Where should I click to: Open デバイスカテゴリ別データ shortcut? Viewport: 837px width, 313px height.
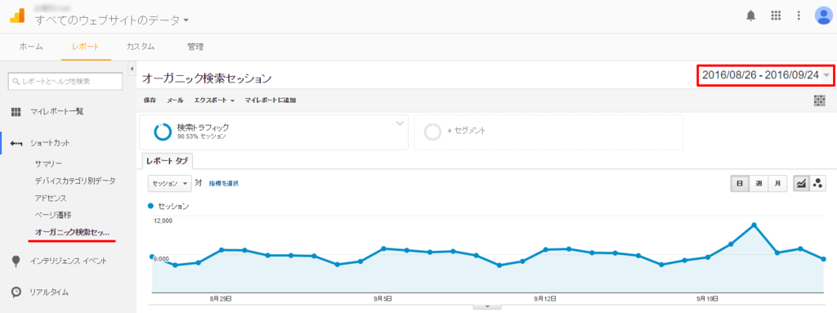[74, 181]
